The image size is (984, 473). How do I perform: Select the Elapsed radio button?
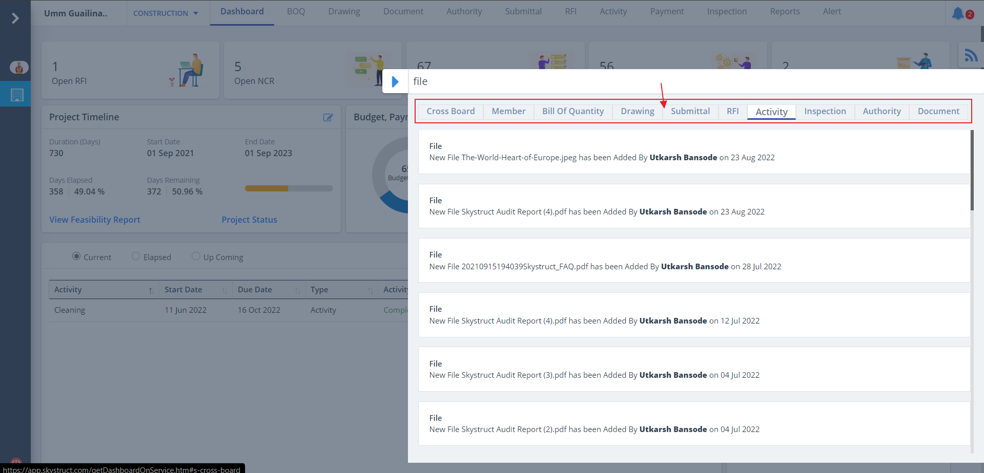pyautogui.click(x=136, y=256)
